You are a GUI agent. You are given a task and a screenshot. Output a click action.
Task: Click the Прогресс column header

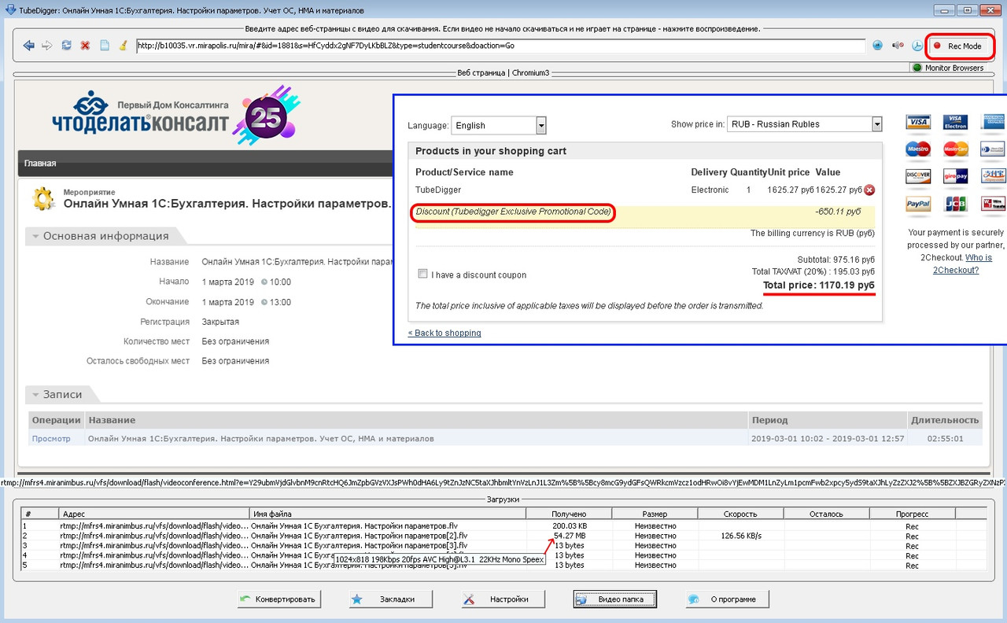912,514
